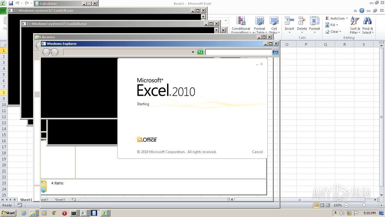
Task: Select column header R
Action: pyautogui.click(x=344, y=44)
